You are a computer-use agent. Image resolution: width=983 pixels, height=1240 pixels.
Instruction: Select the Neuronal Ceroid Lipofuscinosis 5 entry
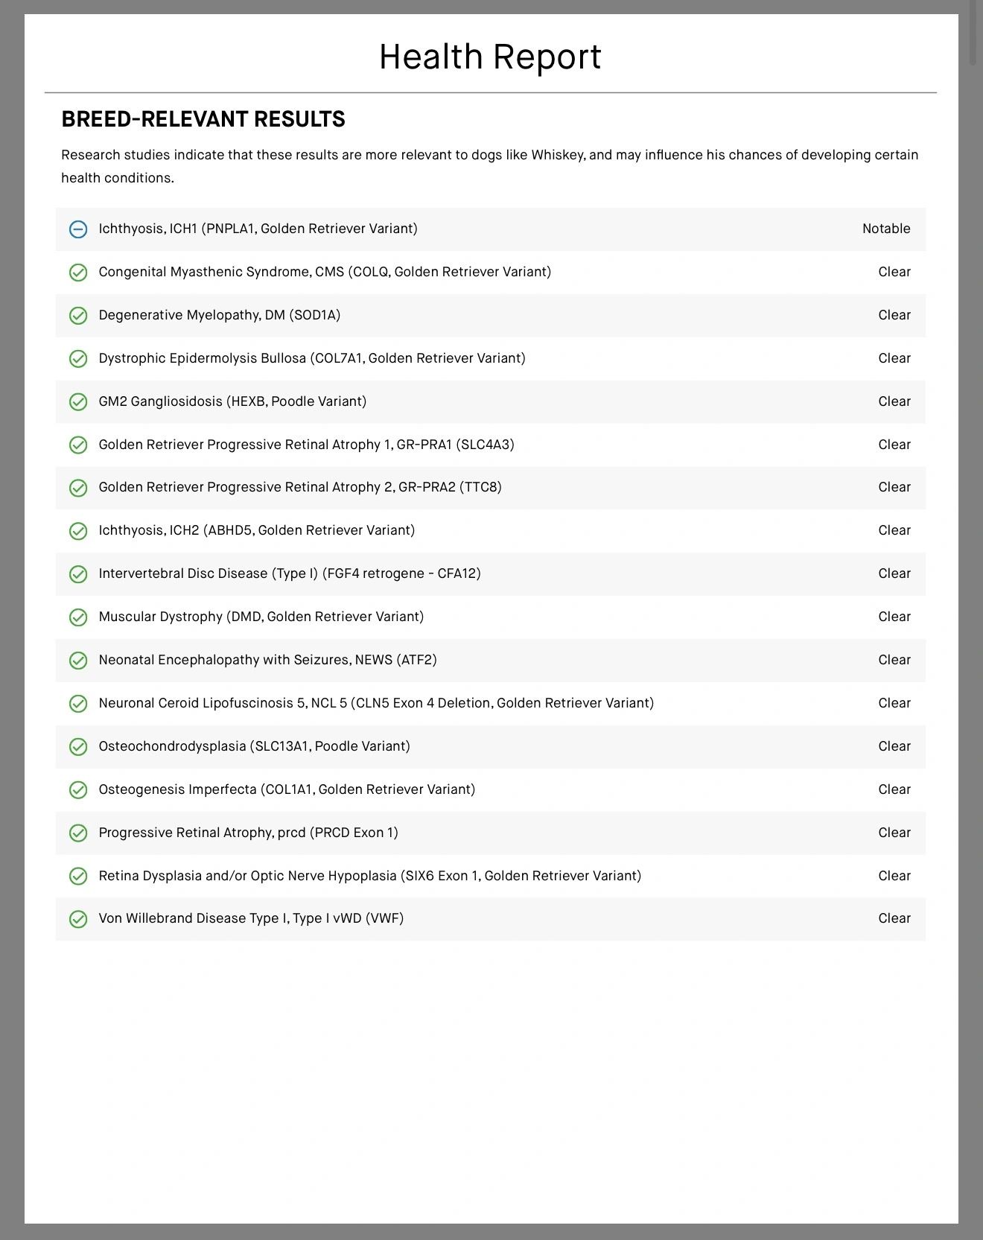coord(376,703)
